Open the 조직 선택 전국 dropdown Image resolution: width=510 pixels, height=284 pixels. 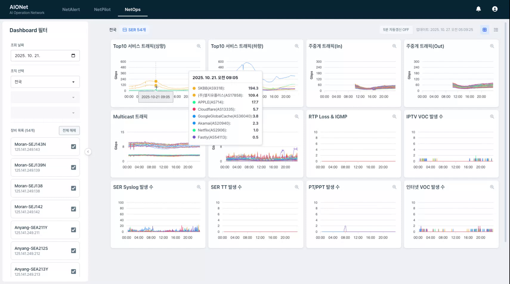pos(45,82)
